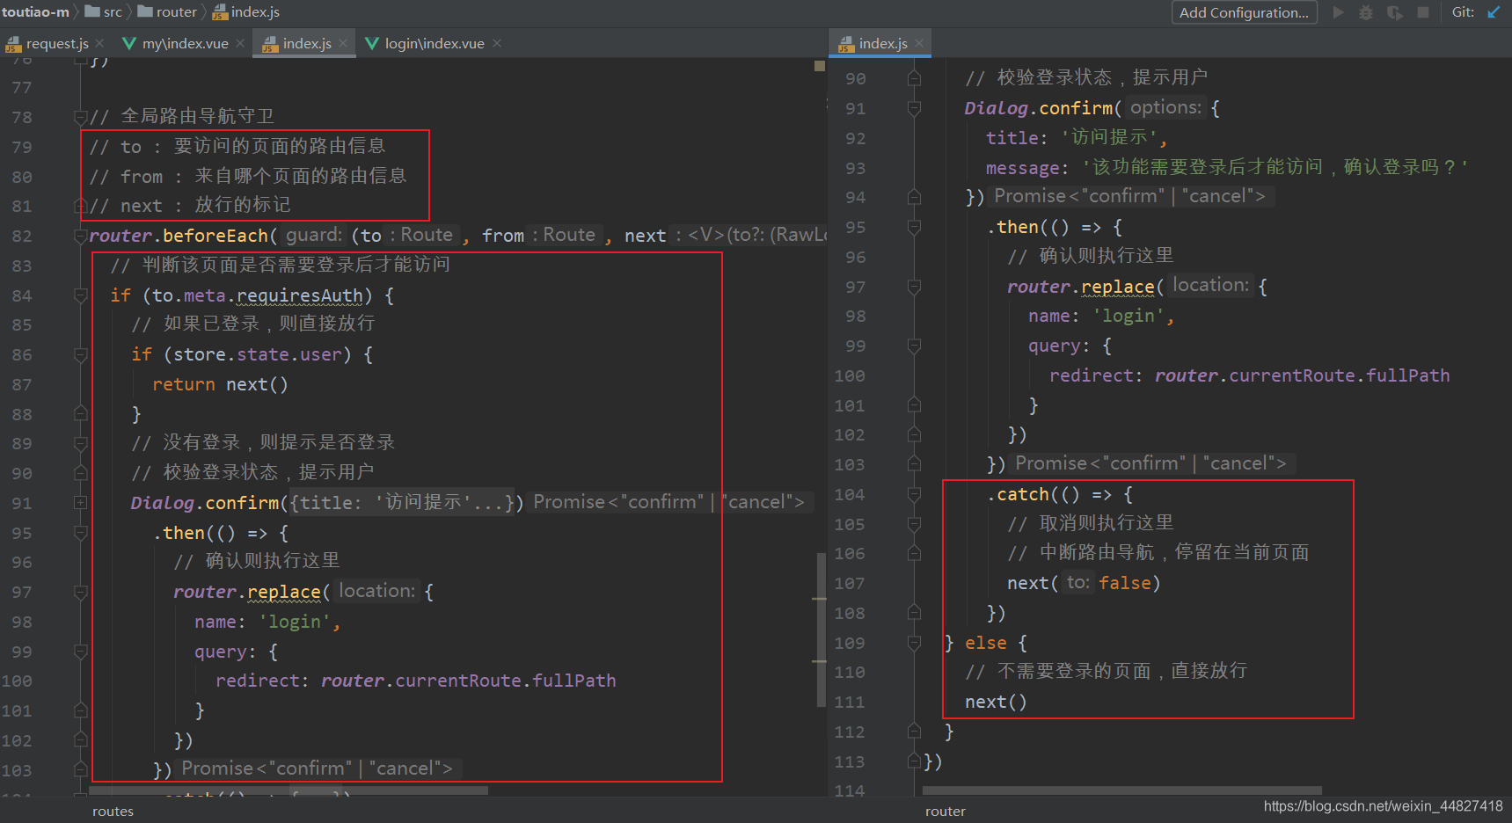The image size is (1512, 823).
Task: Close the right pane index.js tab
Action: (x=919, y=43)
